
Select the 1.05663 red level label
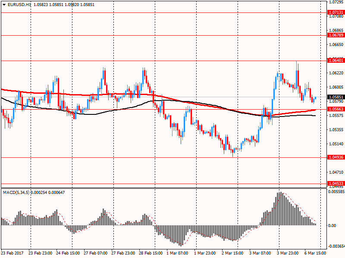336,109
